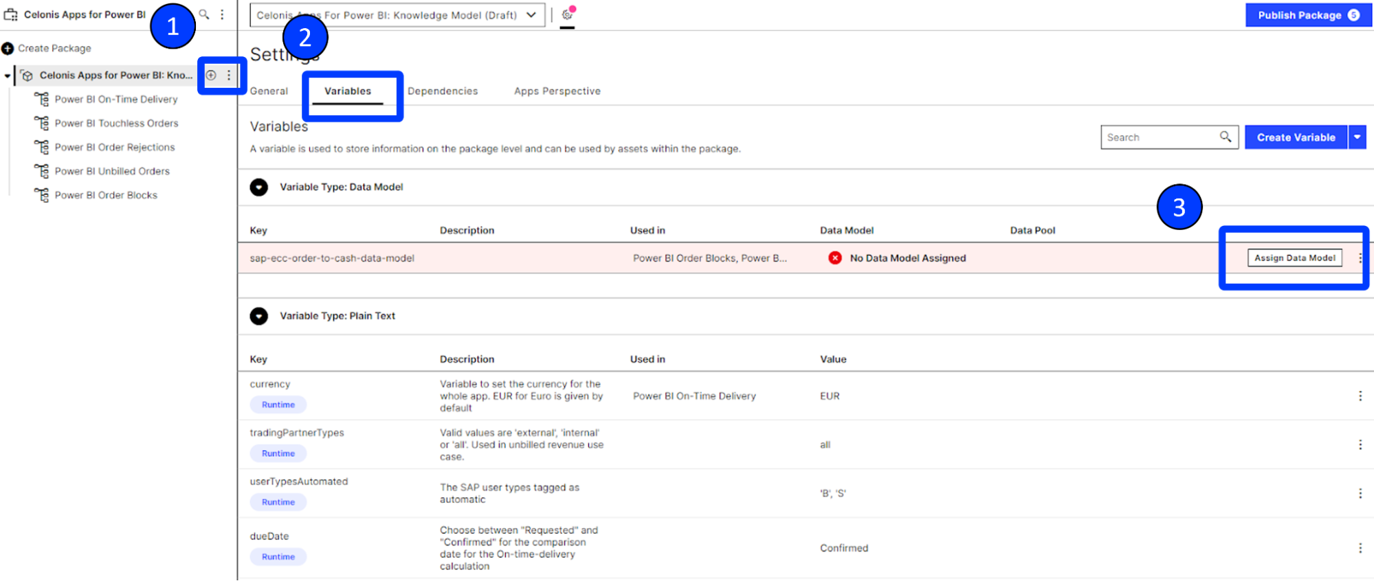Viewport: 1374px width, 581px height.
Task: Collapse the Celonis Apps package tree node
Action: (7, 76)
